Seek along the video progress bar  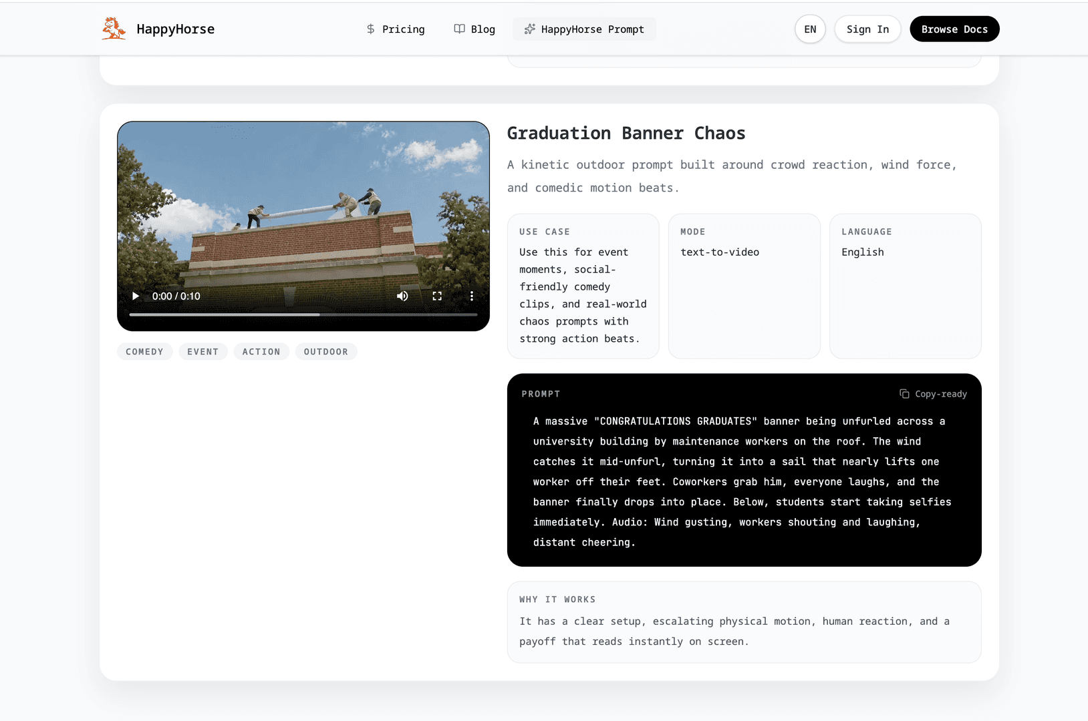303,314
